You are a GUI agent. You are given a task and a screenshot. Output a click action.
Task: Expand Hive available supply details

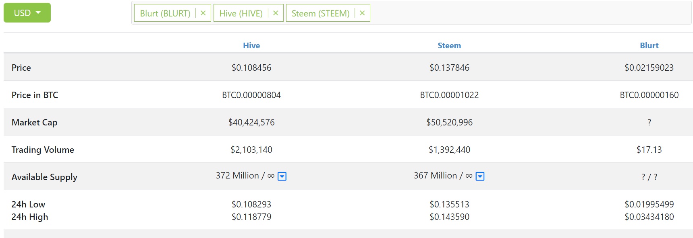point(282,176)
